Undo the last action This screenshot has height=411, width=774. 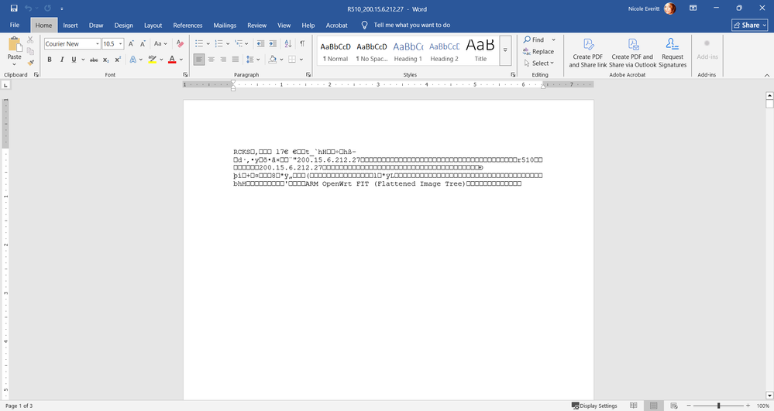tap(28, 9)
